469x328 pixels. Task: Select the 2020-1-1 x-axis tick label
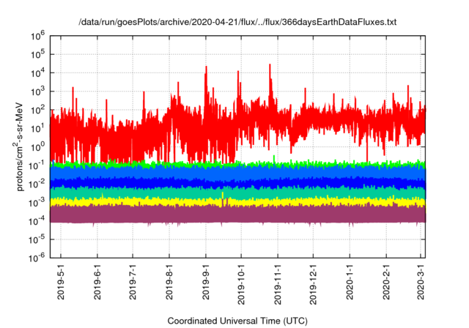(x=350, y=281)
